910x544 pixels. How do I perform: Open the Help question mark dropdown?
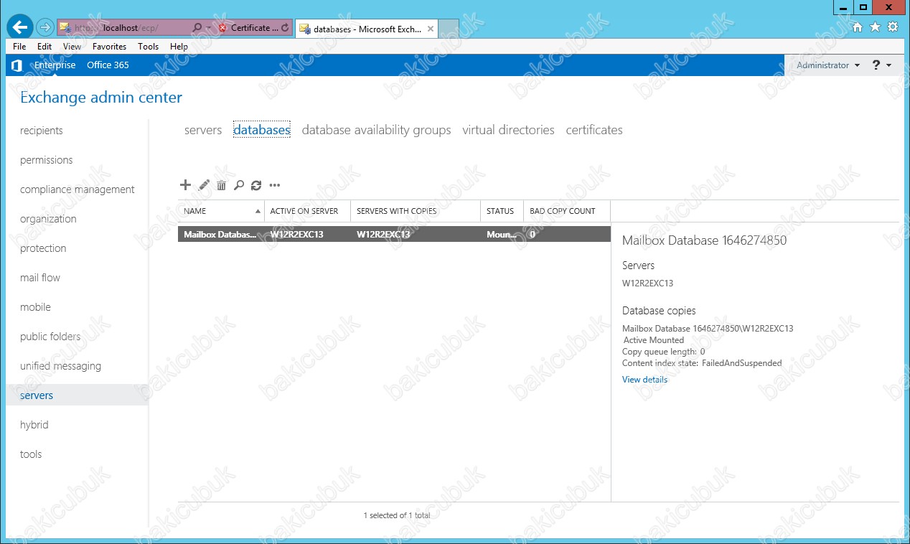pyautogui.click(x=882, y=65)
